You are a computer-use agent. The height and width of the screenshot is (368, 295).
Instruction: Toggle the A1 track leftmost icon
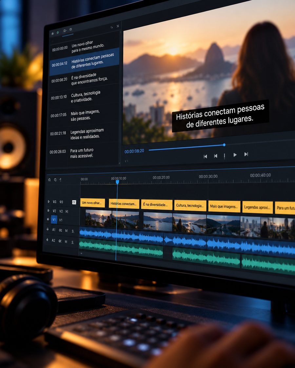click(x=48, y=229)
